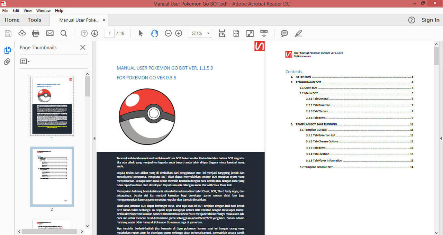Click 3.2 Tampilan Console BOT entry

356,167
